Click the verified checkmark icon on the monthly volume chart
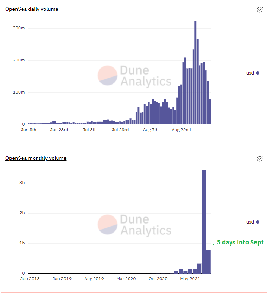The width and height of the screenshot is (269, 294). point(260,159)
